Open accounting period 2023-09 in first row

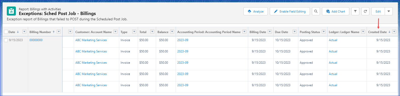click(x=183, y=40)
